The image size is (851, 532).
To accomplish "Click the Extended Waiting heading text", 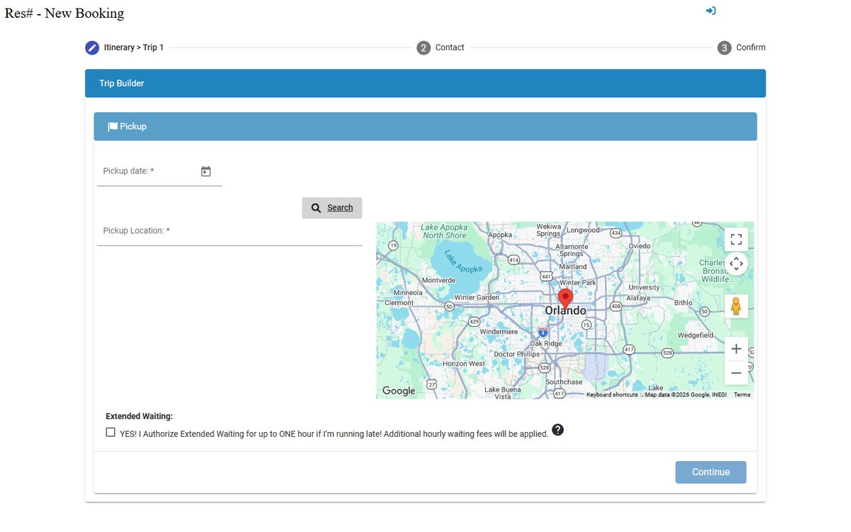I will point(139,416).
